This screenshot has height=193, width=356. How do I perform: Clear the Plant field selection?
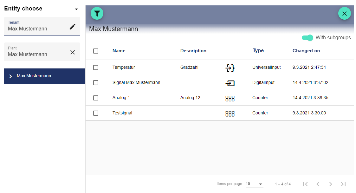coord(73,52)
